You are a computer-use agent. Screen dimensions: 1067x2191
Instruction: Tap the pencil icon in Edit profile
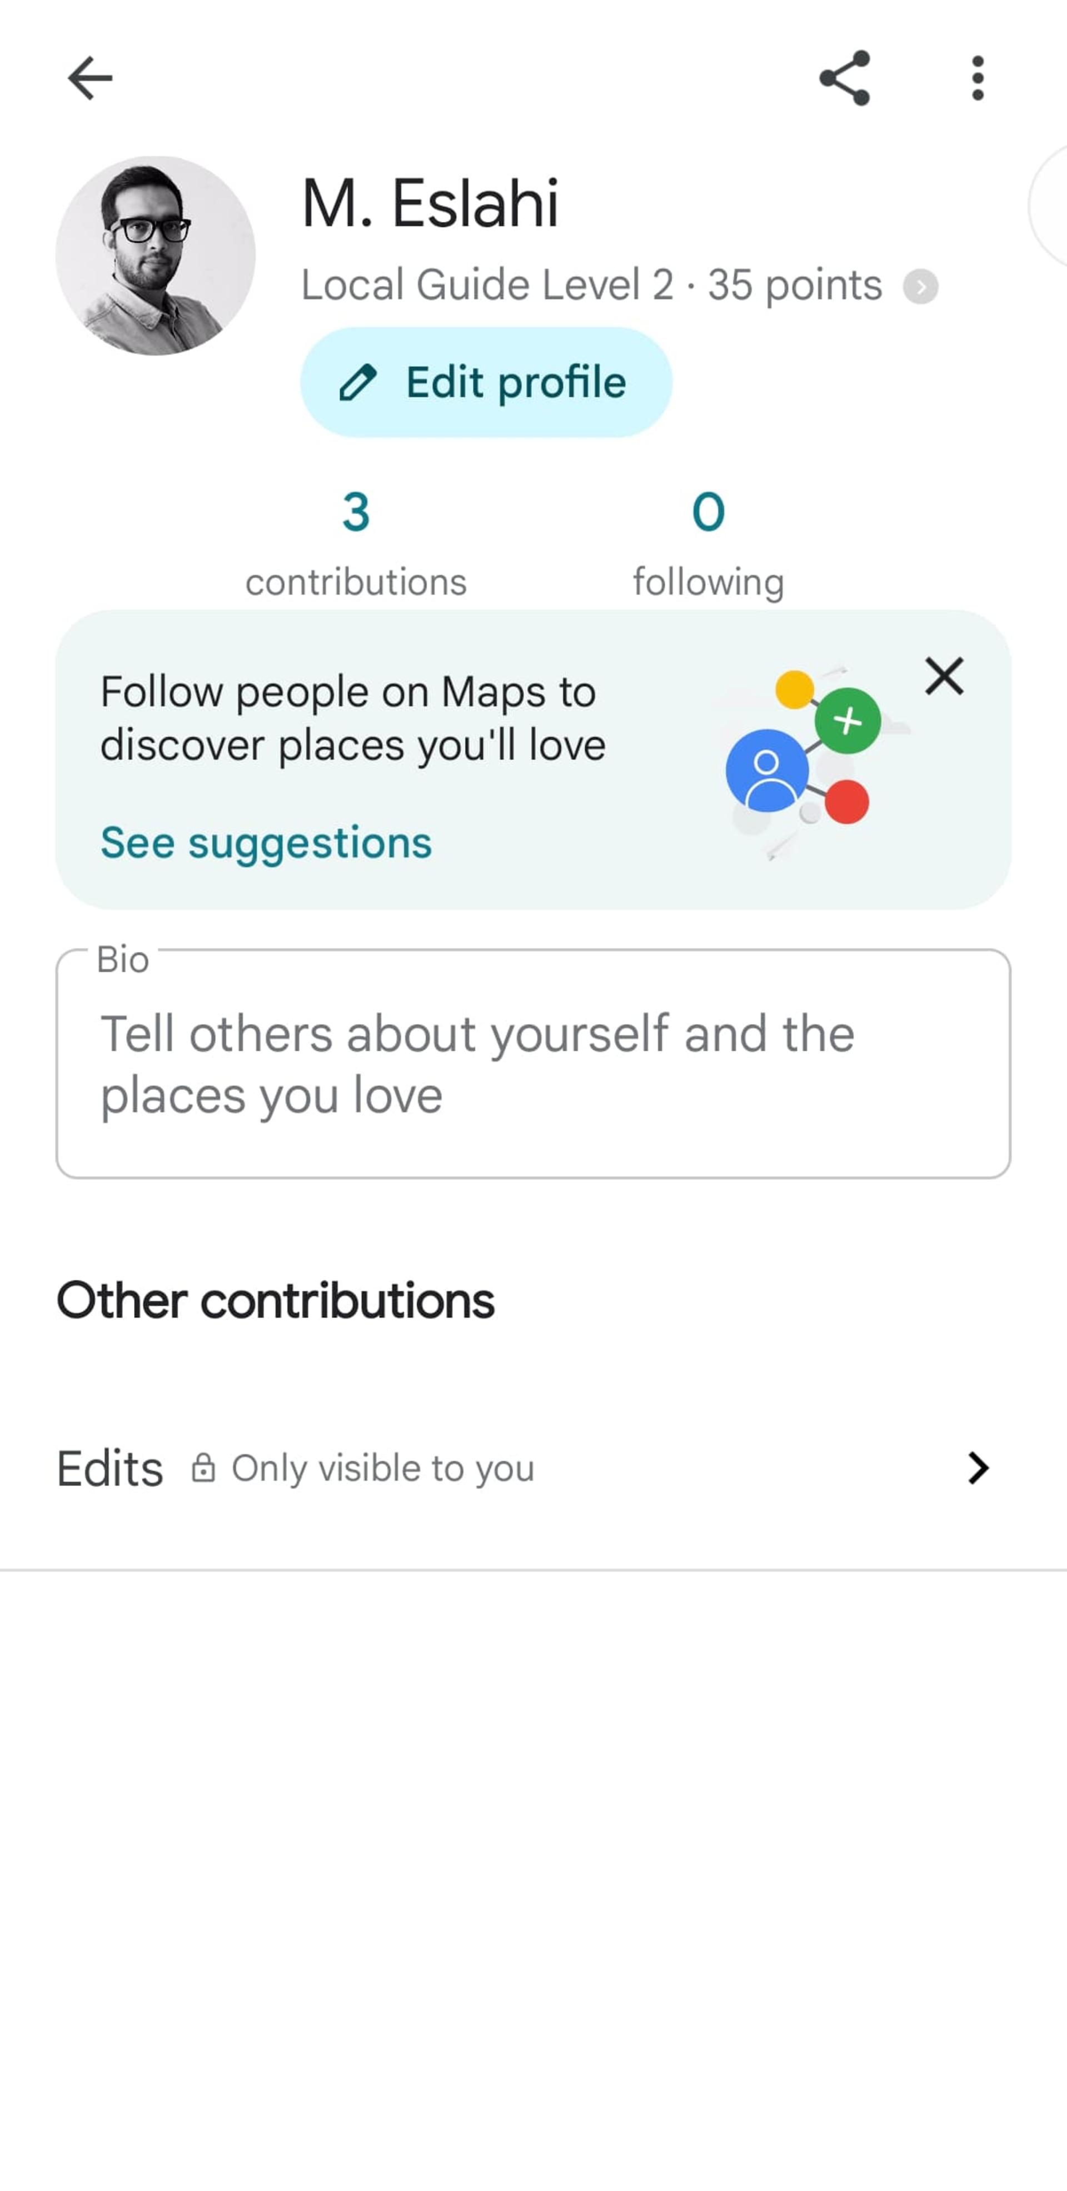357,383
